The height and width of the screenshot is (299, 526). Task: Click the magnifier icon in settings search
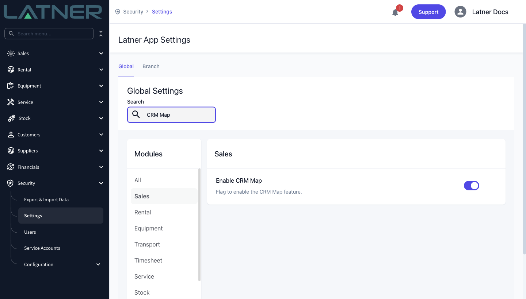click(136, 114)
